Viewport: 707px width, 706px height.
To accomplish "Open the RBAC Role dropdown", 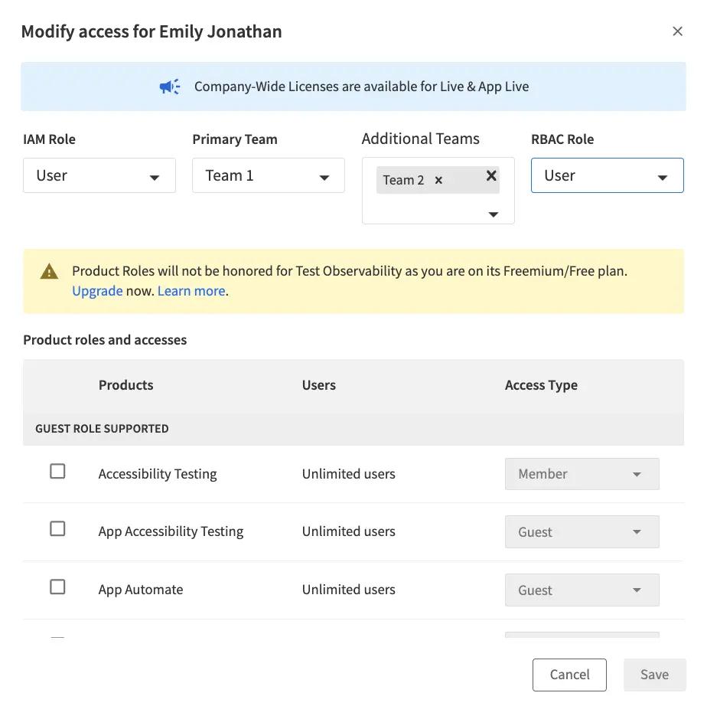I will (607, 175).
